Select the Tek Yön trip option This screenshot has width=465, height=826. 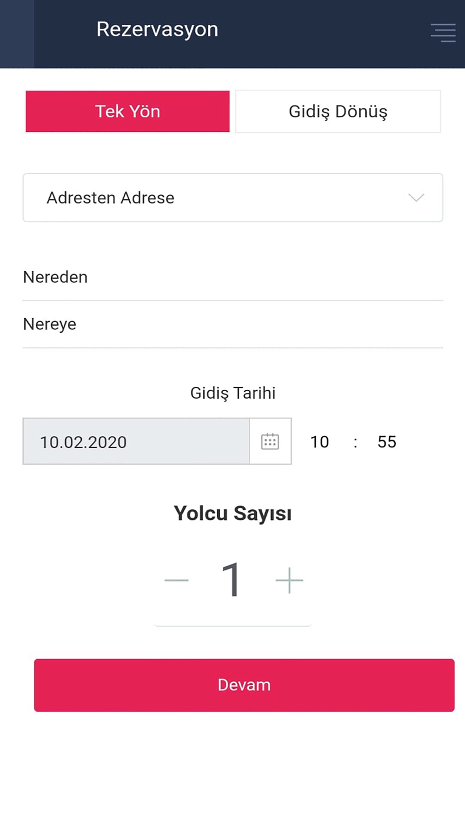click(x=127, y=111)
